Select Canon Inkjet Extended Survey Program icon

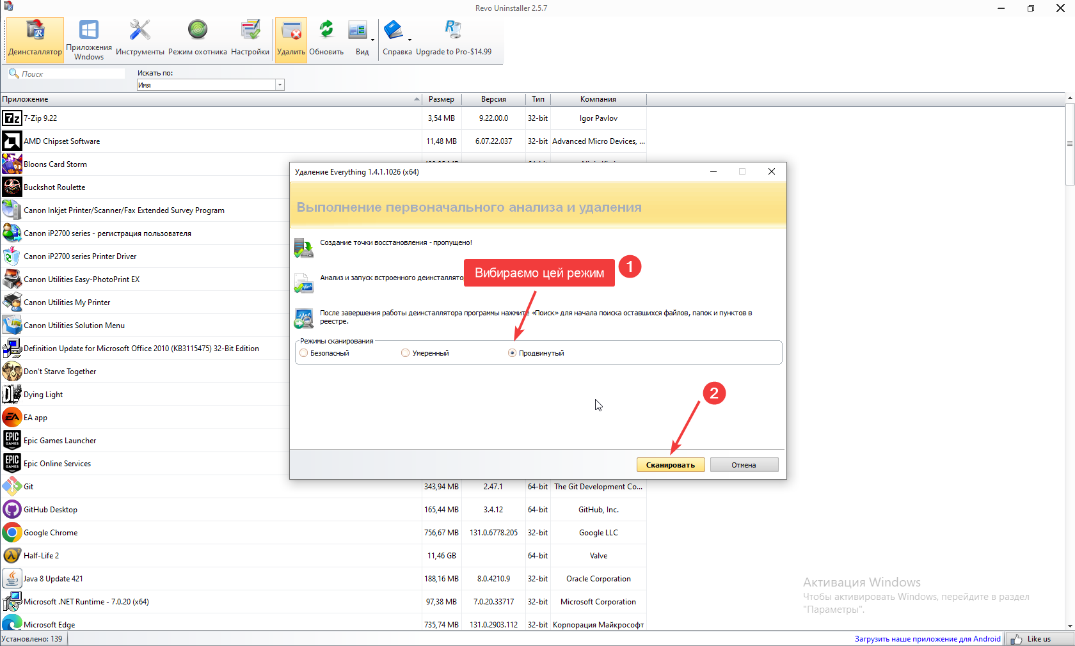[12, 210]
